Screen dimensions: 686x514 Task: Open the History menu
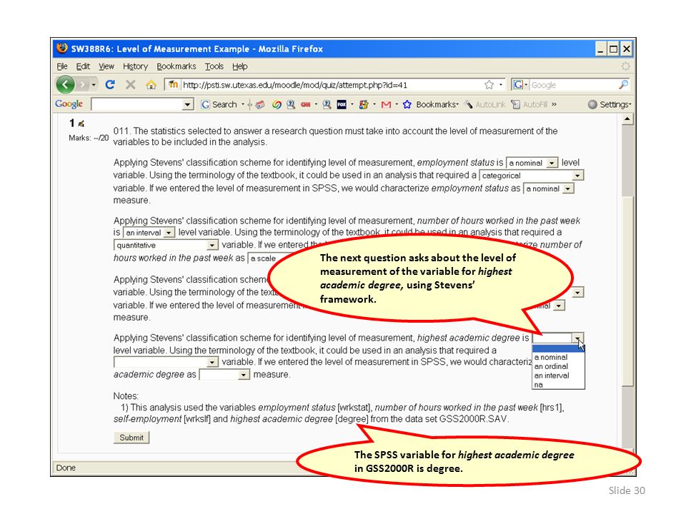135,66
